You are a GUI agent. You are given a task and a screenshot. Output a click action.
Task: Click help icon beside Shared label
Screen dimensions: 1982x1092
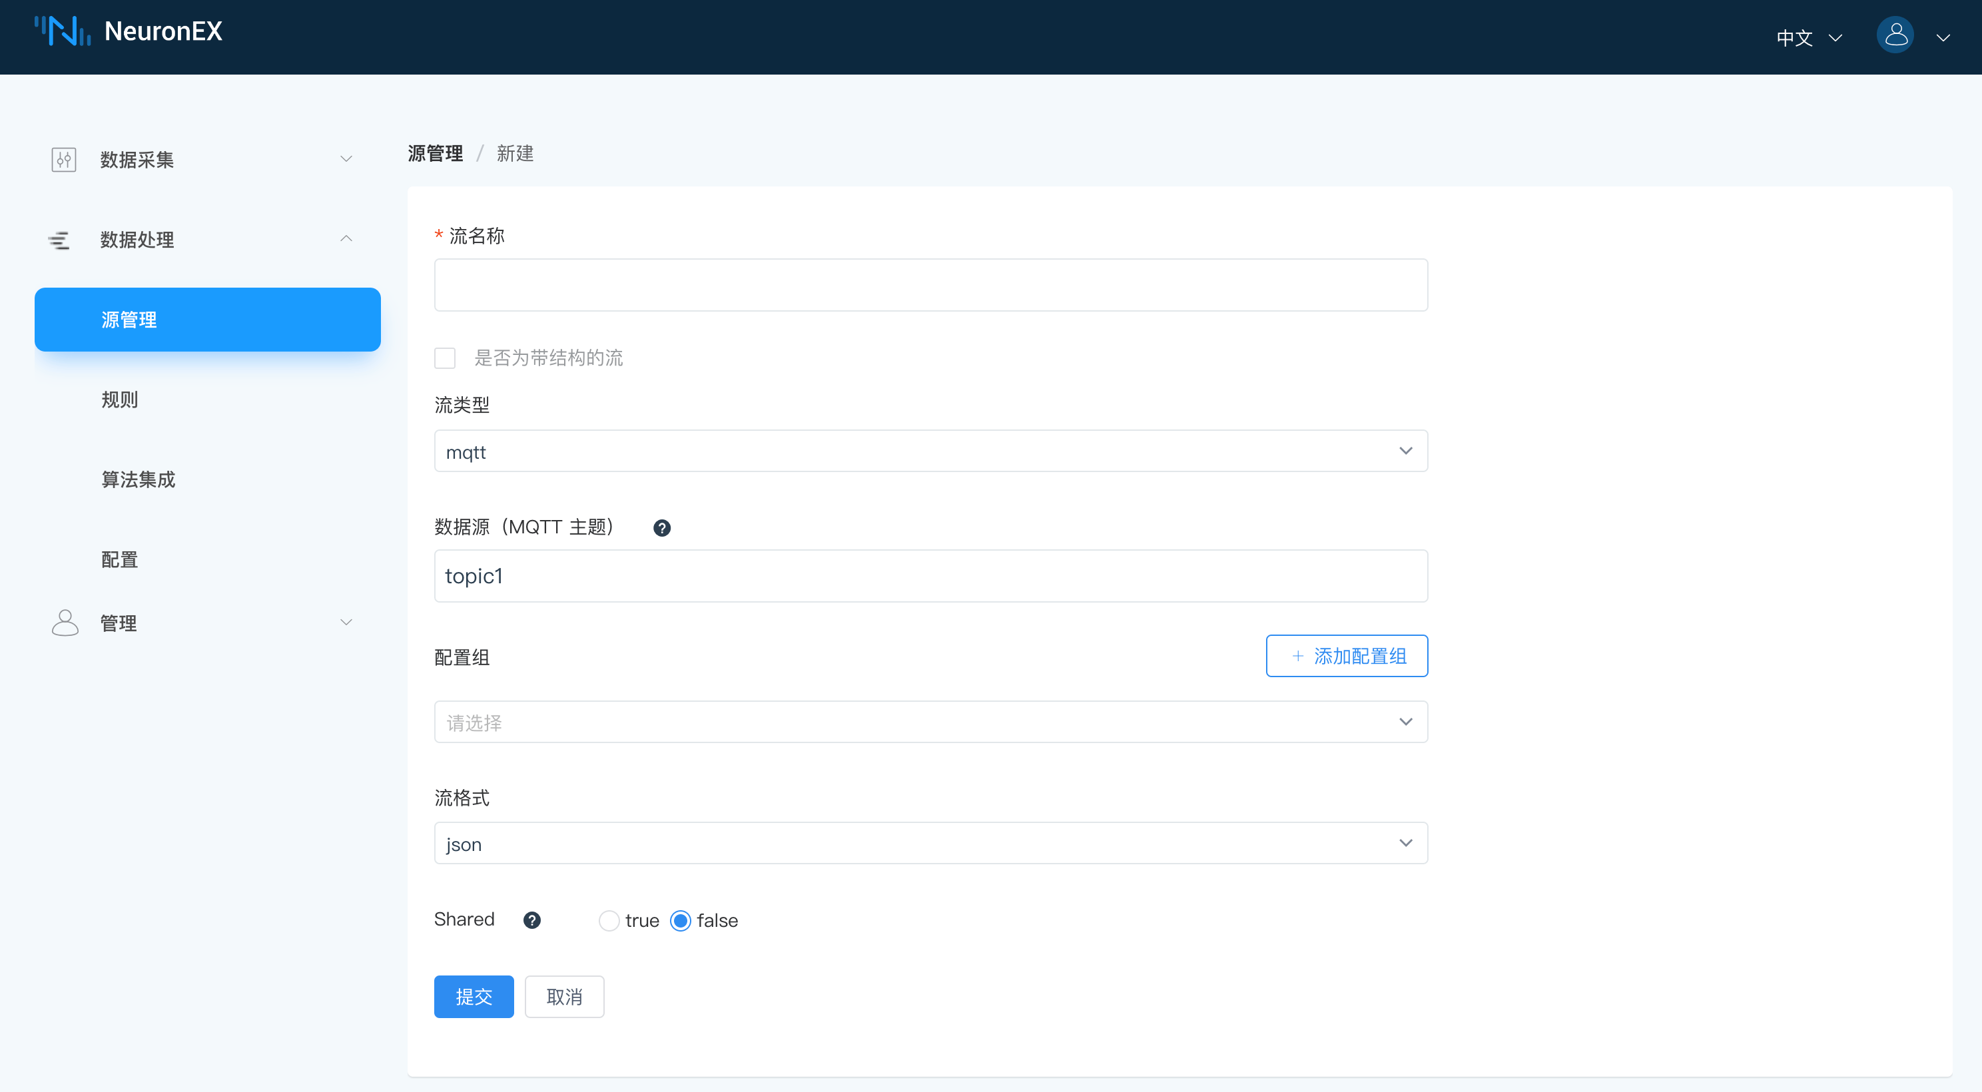click(531, 920)
